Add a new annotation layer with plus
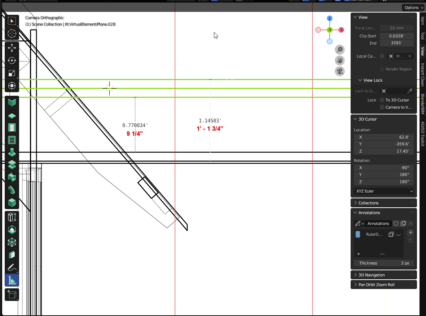 [x=410, y=233]
